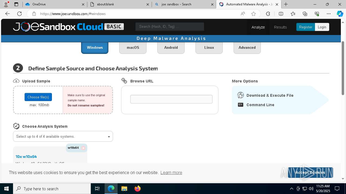Reload the page with Refresh icon
Viewport: 346px width, 194px height.
click(x=19, y=14)
